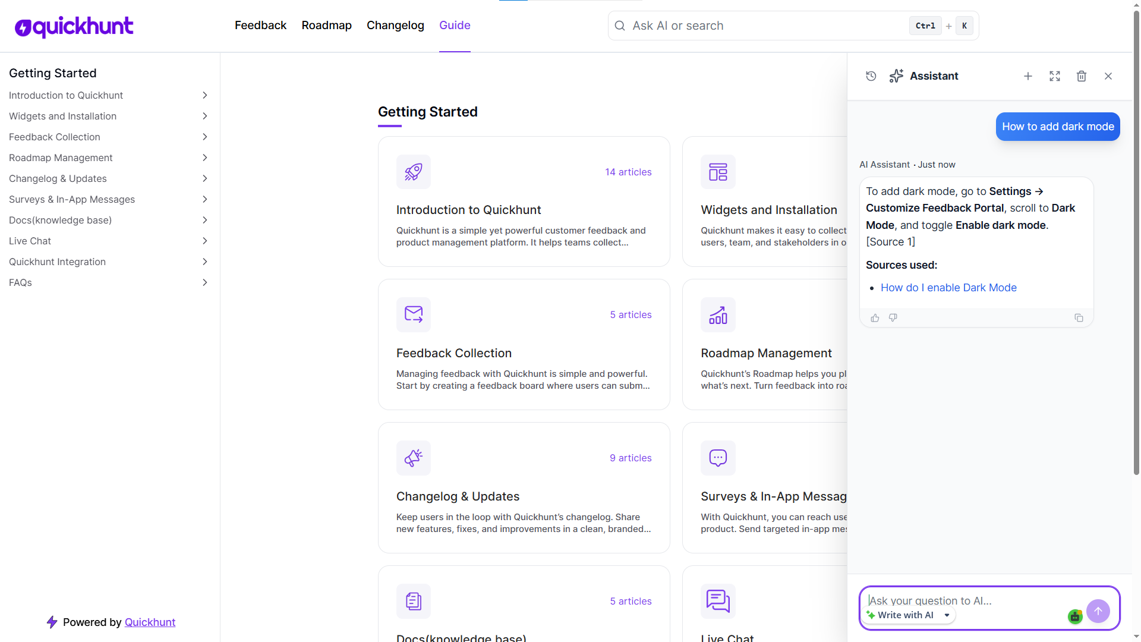Click '5 articles' on Feedback Collection card

tap(631, 314)
